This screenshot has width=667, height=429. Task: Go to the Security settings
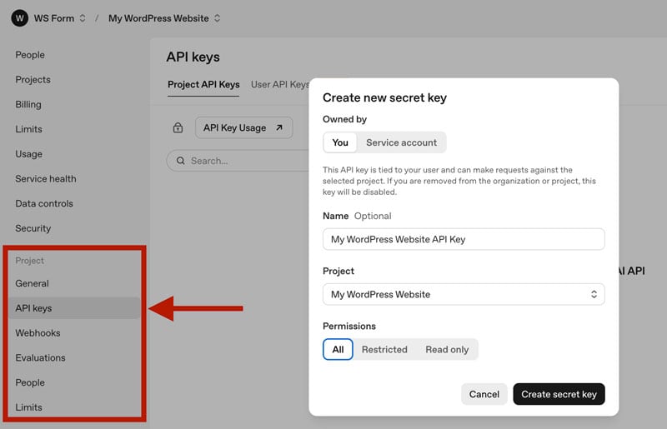coord(33,228)
